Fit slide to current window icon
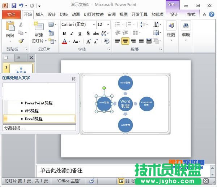 [x=206, y=181]
